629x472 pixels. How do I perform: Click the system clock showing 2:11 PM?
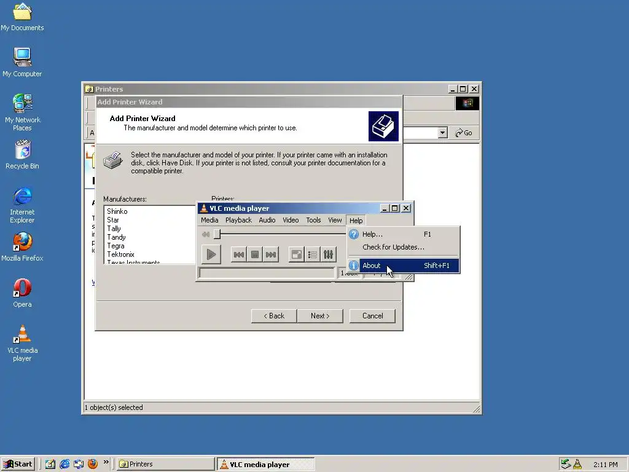point(605,465)
